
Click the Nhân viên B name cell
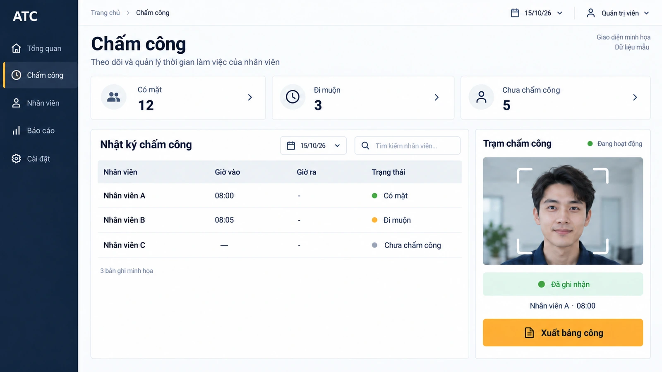click(x=124, y=220)
